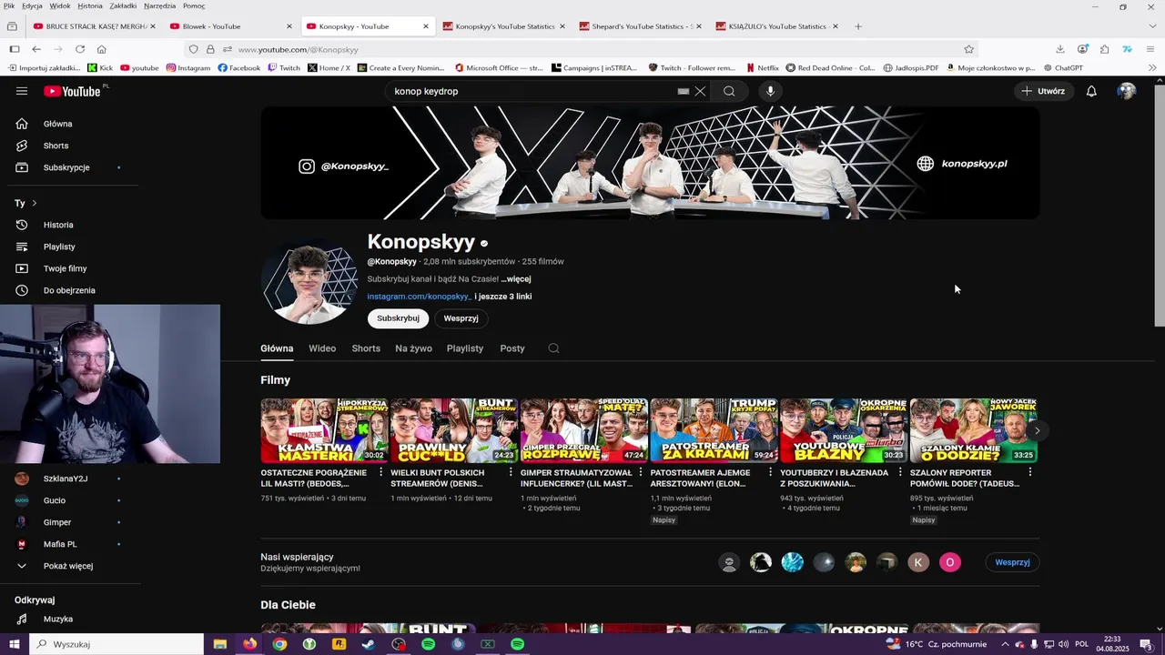Open YouTube notifications bell
This screenshot has height=655, width=1165.
click(1091, 91)
